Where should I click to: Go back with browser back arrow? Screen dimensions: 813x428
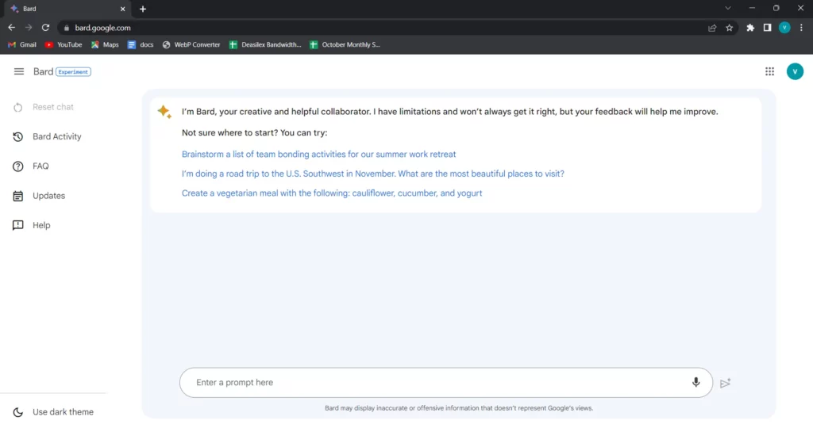[11, 28]
